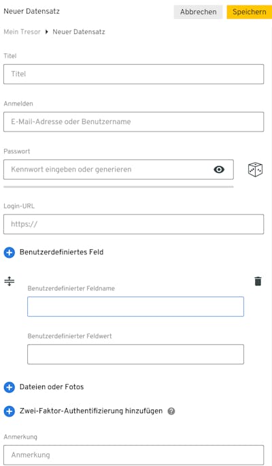Open the two-factor help question mark

(171, 411)
